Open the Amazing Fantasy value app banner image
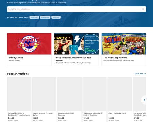 [x=76, y=44]
